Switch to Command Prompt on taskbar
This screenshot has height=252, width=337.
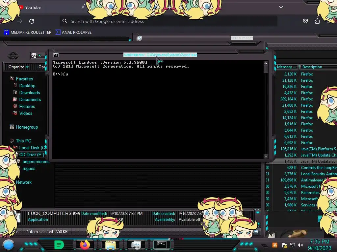[x=162, y=244]
